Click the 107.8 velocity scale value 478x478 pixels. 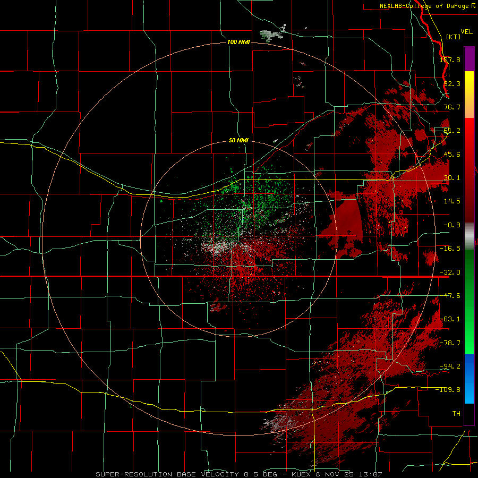pos(450,59)
